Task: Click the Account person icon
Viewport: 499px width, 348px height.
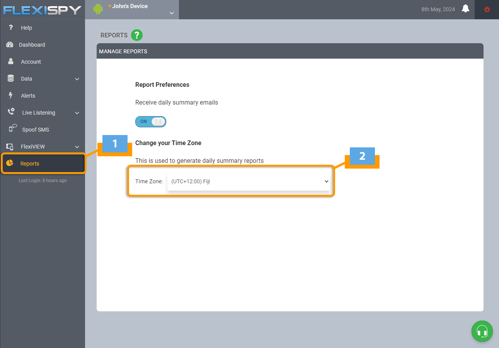Action: coord(11,61)
